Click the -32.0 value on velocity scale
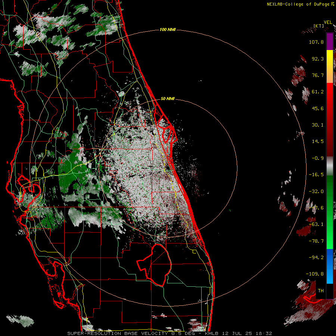 click(316, 192)
